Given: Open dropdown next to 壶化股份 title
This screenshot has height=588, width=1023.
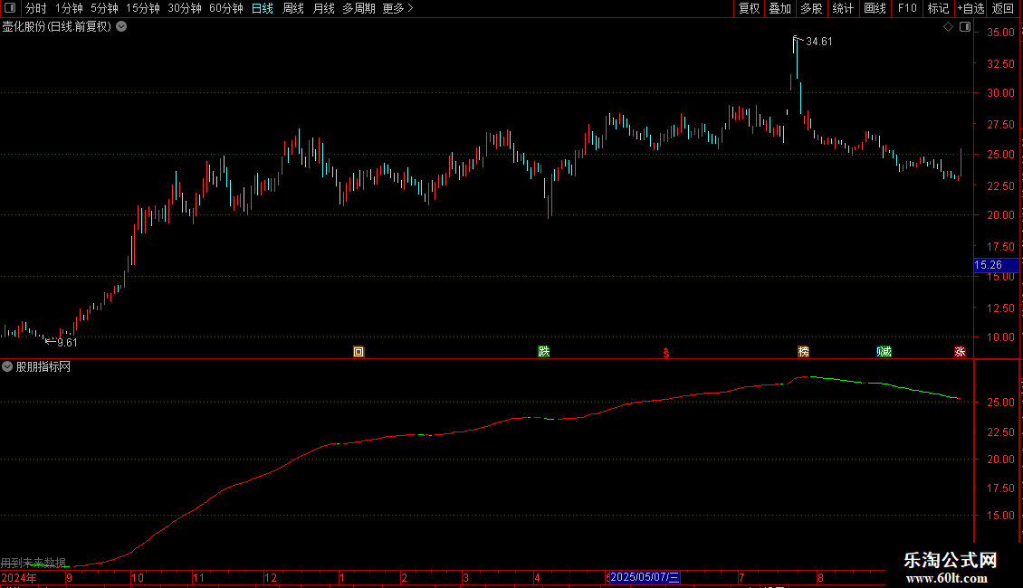Looking at the screenshot, I should click(121, 27).
